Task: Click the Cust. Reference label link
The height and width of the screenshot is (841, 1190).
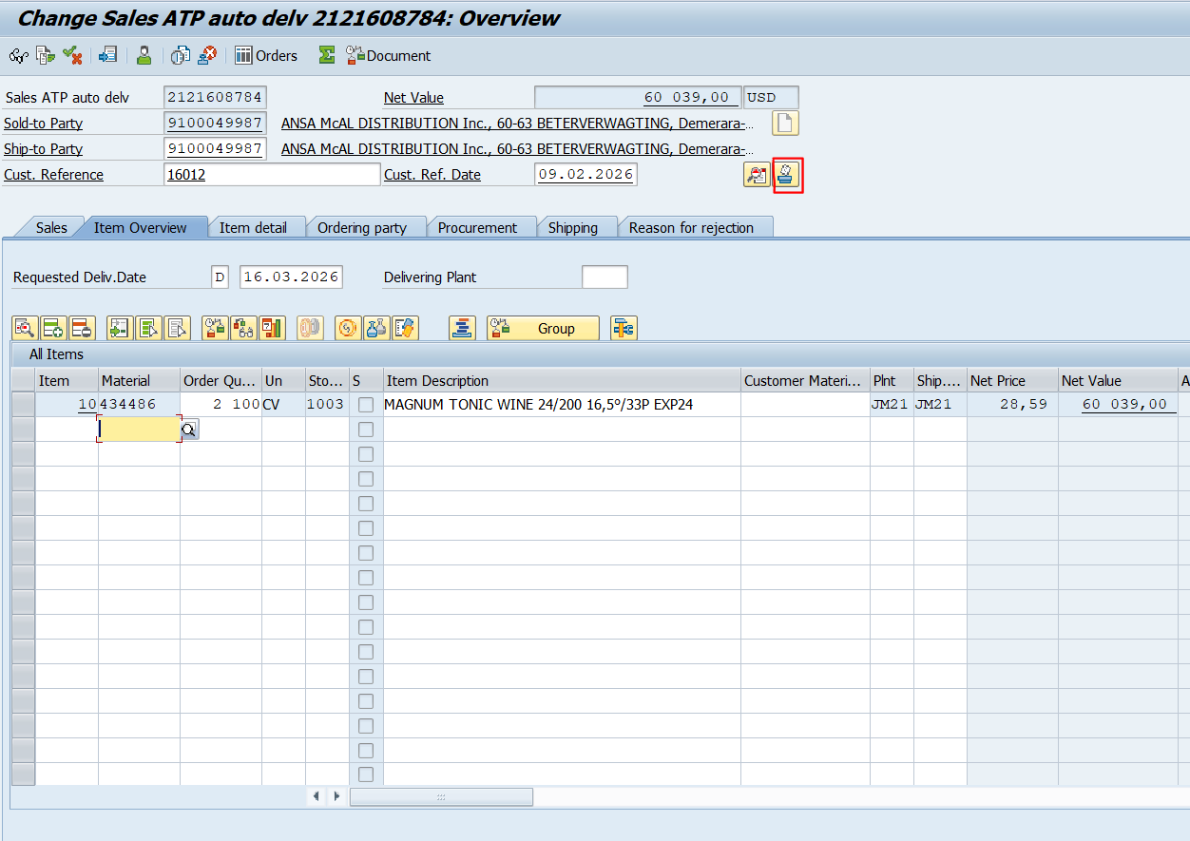Action: tap(53, 175)
